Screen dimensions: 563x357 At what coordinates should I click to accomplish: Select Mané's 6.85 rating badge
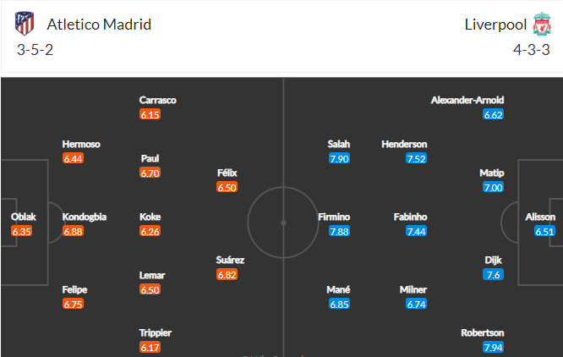pos(339,304)
